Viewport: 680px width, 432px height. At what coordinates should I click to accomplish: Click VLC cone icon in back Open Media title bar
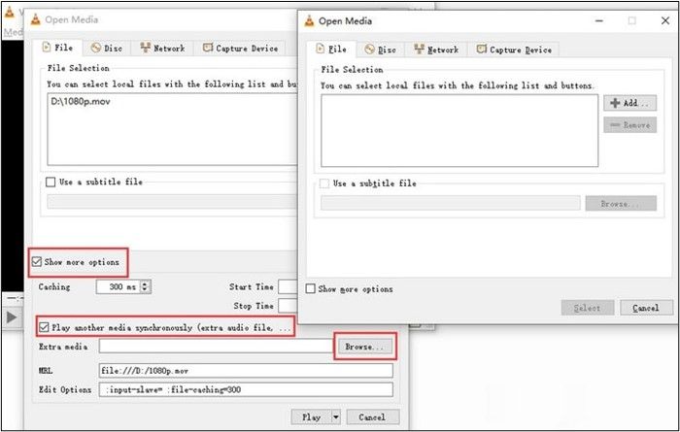(x=36, y=19)
